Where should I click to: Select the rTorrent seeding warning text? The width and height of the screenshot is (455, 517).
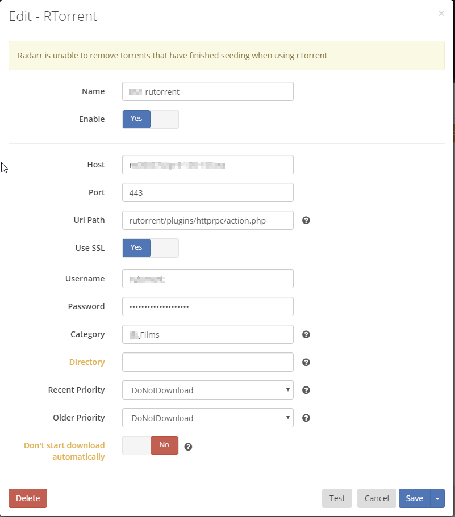[x=172, y=56]
